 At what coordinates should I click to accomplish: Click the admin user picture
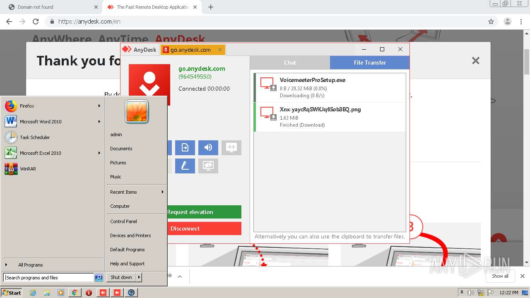(x=137, y=112)
